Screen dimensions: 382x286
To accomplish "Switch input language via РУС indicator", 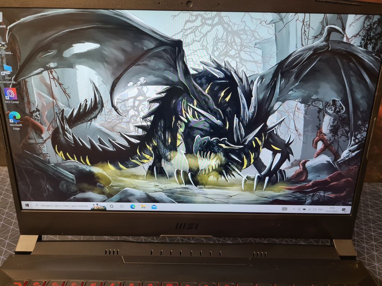I will click(x=320, y=209).
